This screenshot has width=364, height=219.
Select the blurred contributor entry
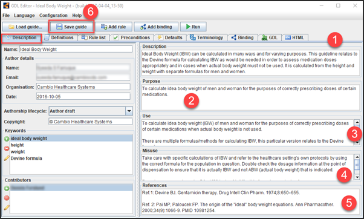click(x=71, y=188)
